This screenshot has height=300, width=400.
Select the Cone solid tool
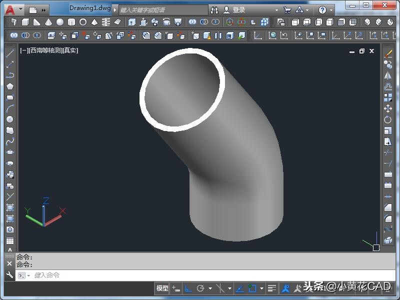coord(48,22)
